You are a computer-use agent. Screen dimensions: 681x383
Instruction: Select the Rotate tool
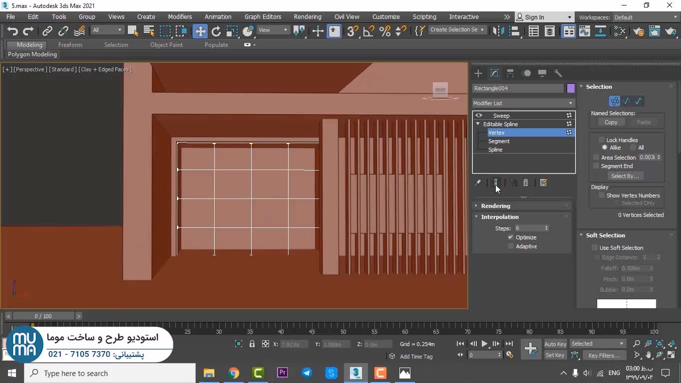coord(216,31)
